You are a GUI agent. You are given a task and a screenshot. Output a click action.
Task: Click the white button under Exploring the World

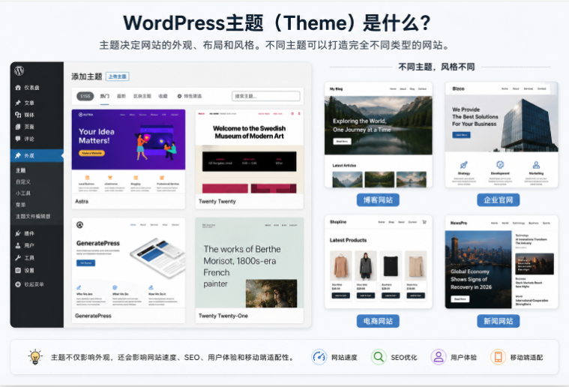342,141
